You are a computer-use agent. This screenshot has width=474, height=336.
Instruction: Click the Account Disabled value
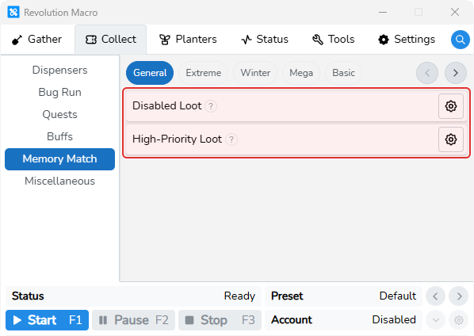(x=394, y=319)
